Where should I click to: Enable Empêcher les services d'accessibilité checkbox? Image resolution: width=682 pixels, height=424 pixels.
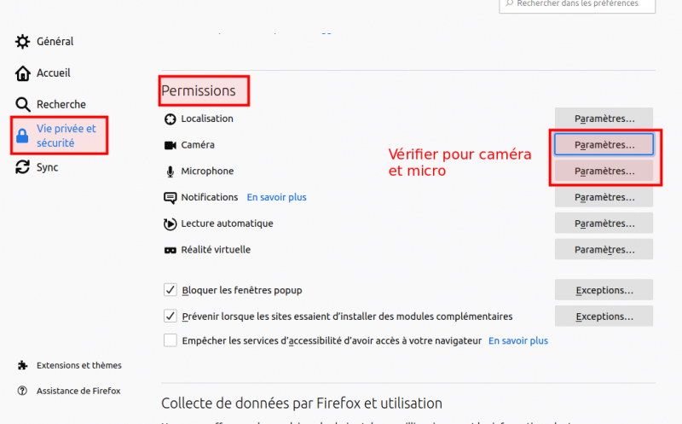170,340
